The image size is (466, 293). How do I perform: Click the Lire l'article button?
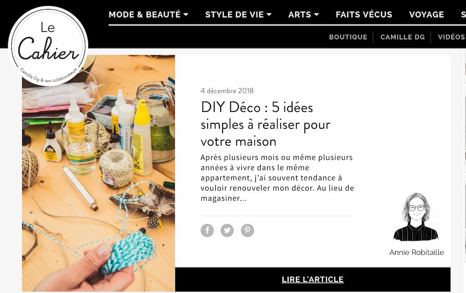pyautogui.click(x=313, y=279)
